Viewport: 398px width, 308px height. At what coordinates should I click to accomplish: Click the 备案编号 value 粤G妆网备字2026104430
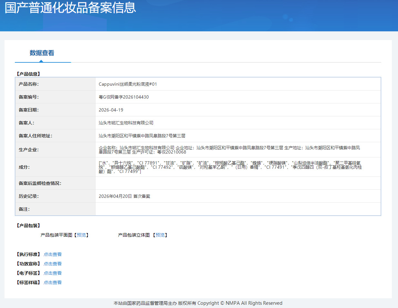pos(124,97)
